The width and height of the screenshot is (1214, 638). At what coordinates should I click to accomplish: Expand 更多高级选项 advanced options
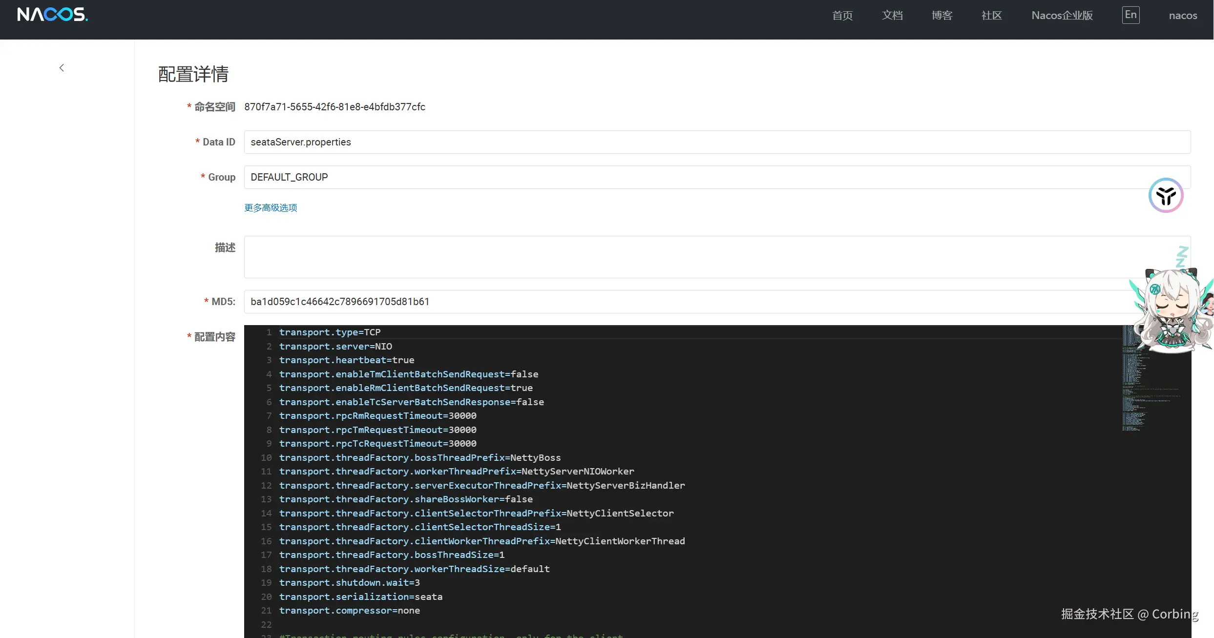coord(271,208)
